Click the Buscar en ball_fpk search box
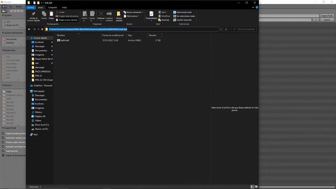 click(244, 29)
